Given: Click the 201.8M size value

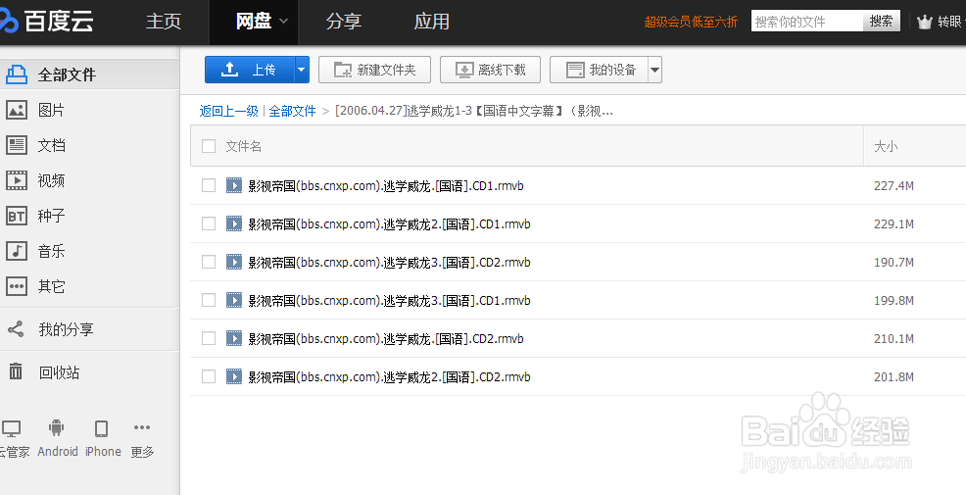Looking at the screenshot, I should pyautogui.click(x=894, y=376).
